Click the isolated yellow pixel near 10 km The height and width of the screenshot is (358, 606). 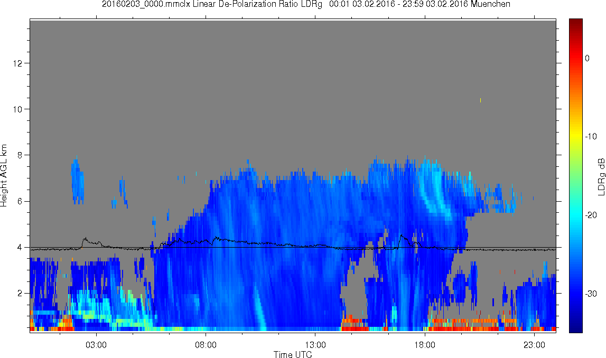[480, 100]
